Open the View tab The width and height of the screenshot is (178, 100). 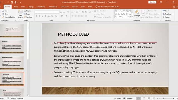(x=83, y=7)
